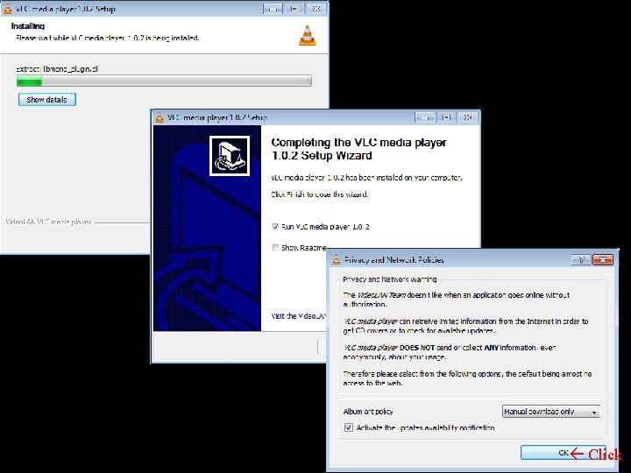Image resolution: width=631 pixels, height=473 pixels.
Task: Click the 'Installing' header text
Action: pos(28,26)
